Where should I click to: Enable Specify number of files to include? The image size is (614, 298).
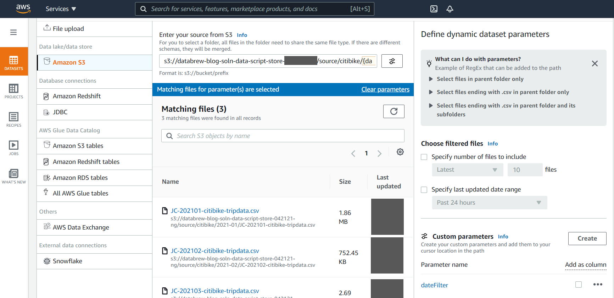tap(424, 157)
